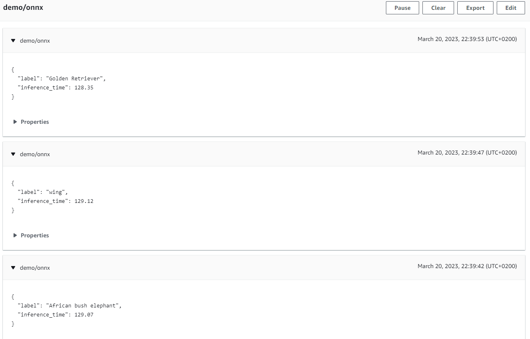
Task: Click the collapse triangle on the middle message
Action: (x=13, y=154)
